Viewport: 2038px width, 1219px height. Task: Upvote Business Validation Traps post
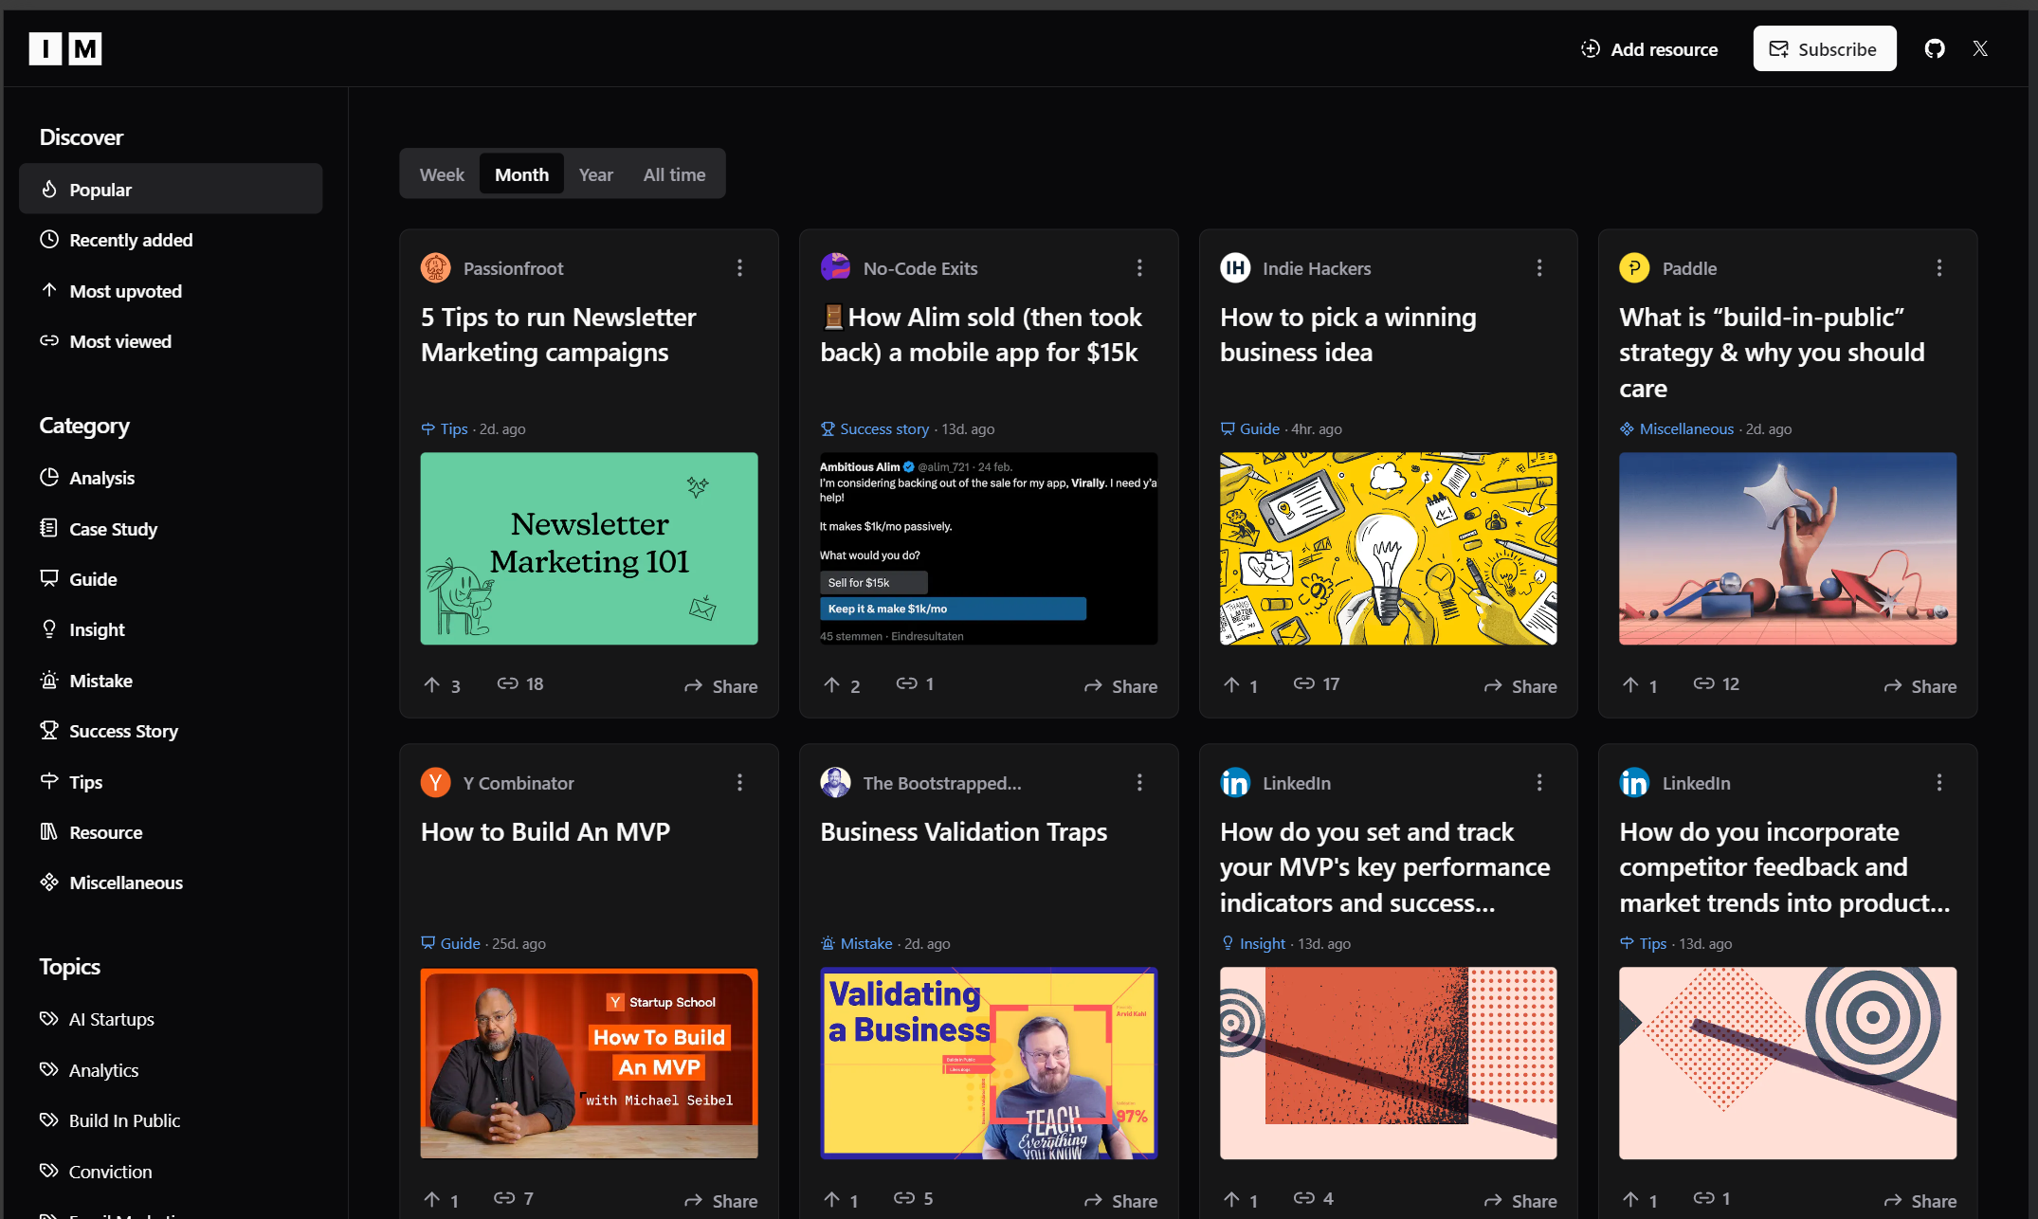tap(842, 1199)
